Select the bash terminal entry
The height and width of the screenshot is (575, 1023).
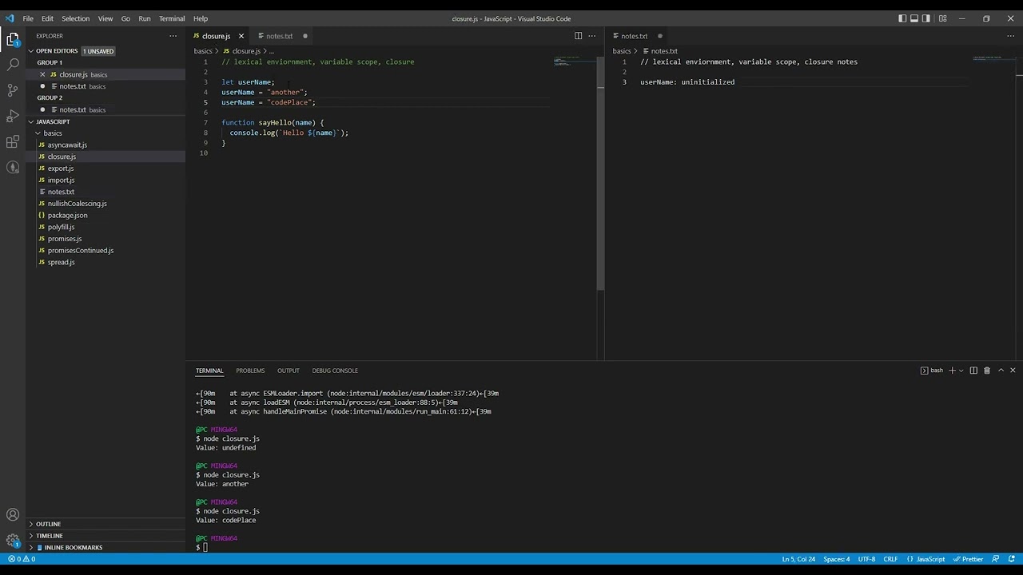(932, 371)
